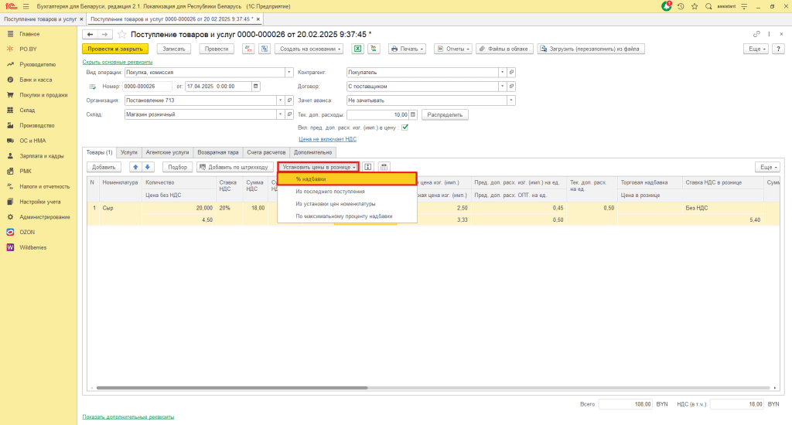
Task: Expand Зачет аванса dropdown
Action: pos(511,100)
